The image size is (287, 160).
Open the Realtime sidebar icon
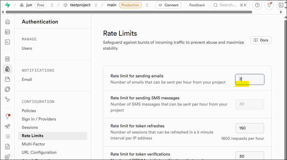pyautogui.click(x=7, y=99)
